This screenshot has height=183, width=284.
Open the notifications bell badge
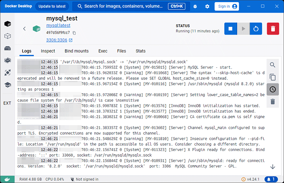pos(271,180)
